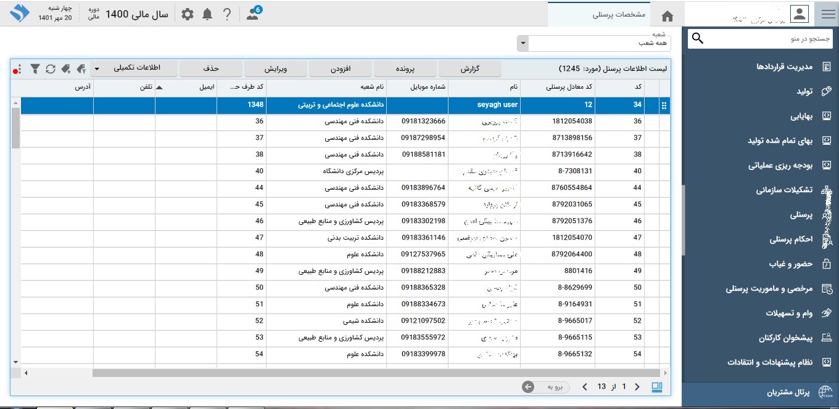Click the افزودن button
The image size is (839, 409).
(341, 68)
